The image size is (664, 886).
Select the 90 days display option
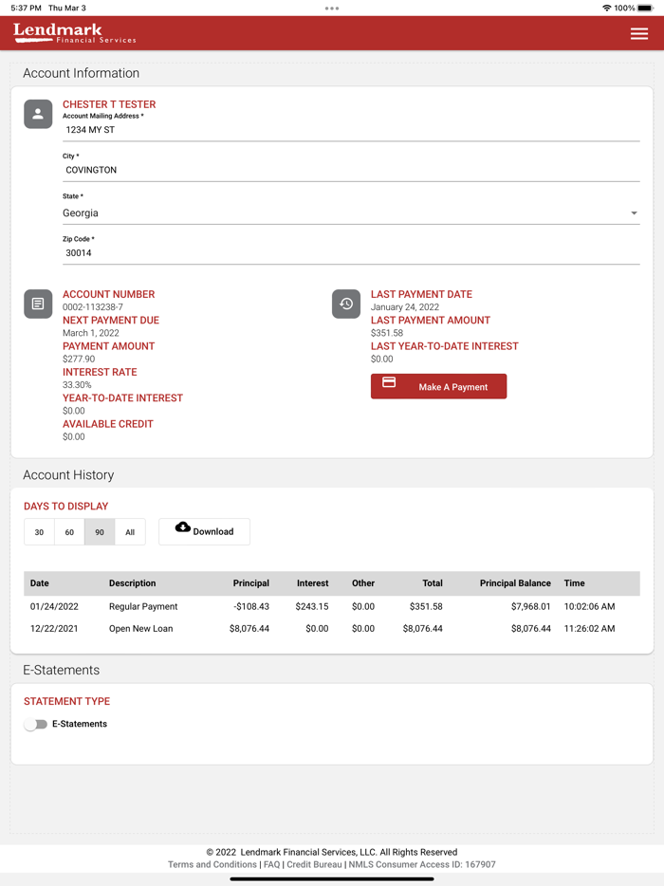click(x=100, y=532)
